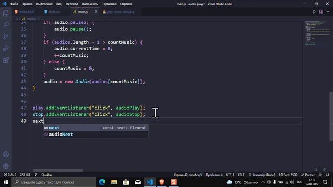Click line number 43 in gutter

(24, 82)
